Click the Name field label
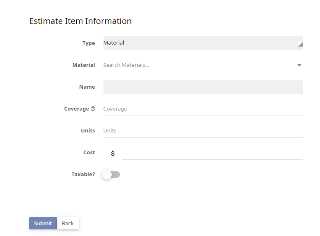 point(87,87)
